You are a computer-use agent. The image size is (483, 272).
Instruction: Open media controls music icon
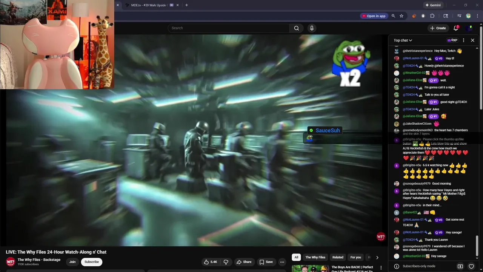coord(459,16)
